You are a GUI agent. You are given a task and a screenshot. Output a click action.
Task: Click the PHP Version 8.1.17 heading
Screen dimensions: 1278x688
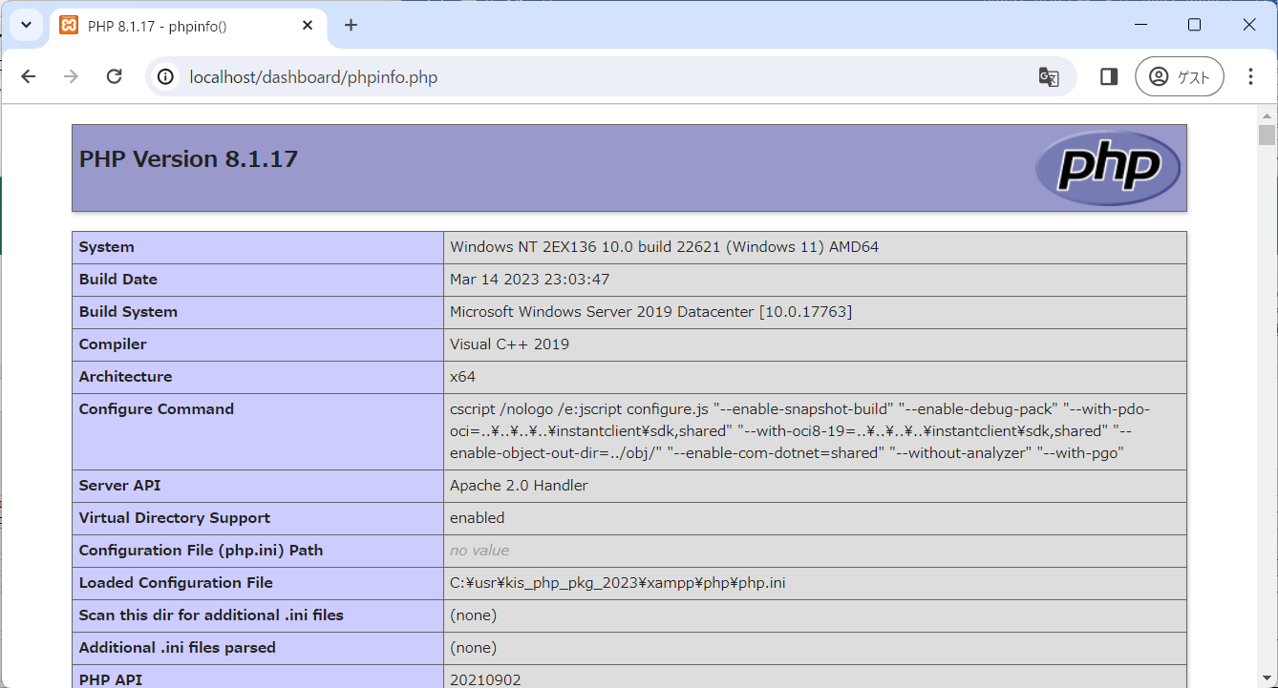coord(188,159)
